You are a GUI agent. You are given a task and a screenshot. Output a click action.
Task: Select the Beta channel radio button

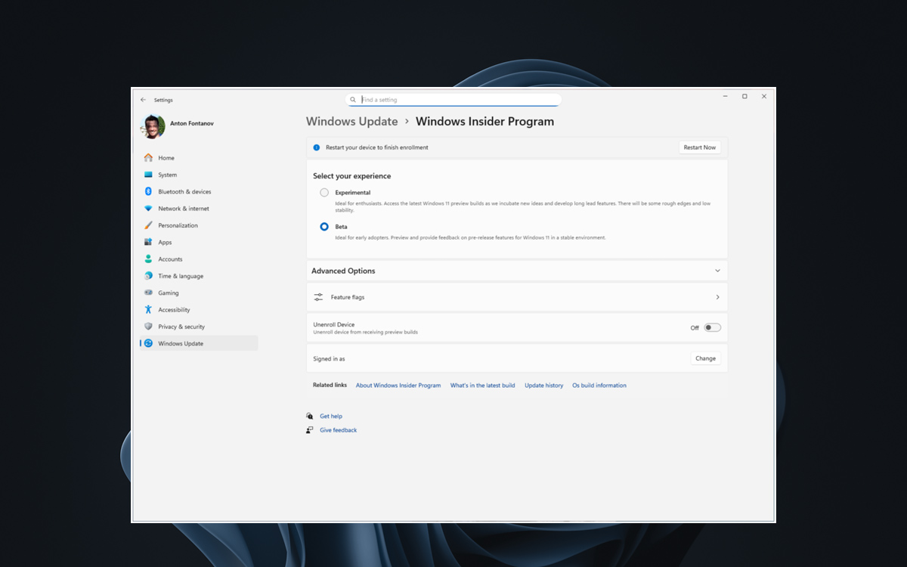pyautogui.click(x=323, y=226)
